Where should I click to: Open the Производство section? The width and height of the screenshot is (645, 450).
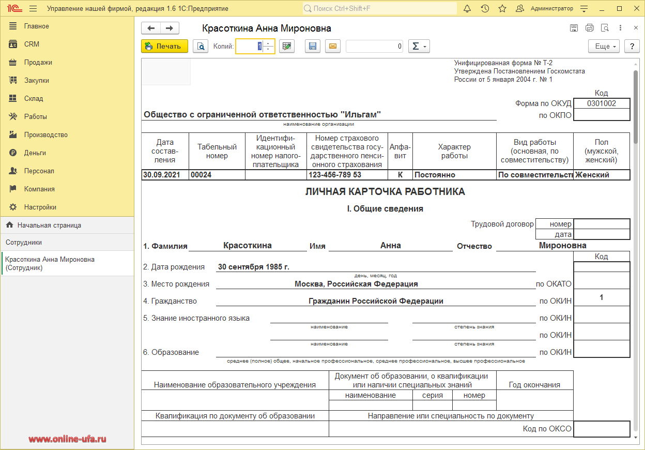pyautogui.click(x=67, y=134)
